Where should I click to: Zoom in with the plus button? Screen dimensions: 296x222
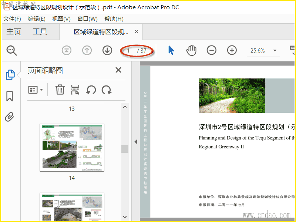(x=232, y=50)
